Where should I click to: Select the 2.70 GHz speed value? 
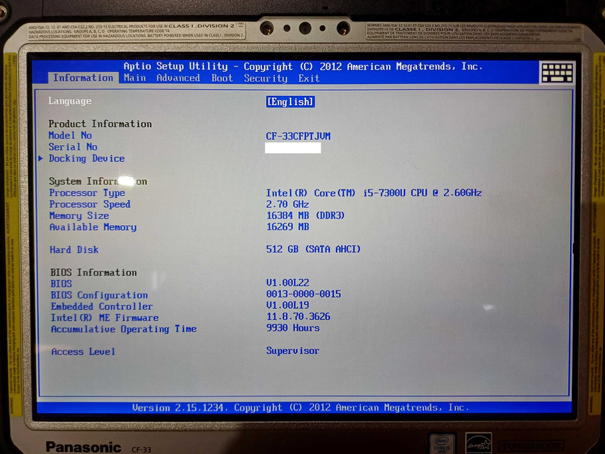287,204
